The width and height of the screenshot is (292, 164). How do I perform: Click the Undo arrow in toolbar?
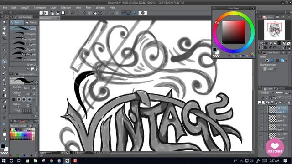click(x=73, y=13)
